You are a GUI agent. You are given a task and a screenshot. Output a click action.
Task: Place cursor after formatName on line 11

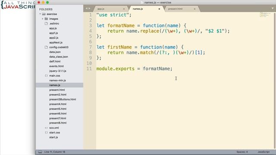(x=170, y=68)
